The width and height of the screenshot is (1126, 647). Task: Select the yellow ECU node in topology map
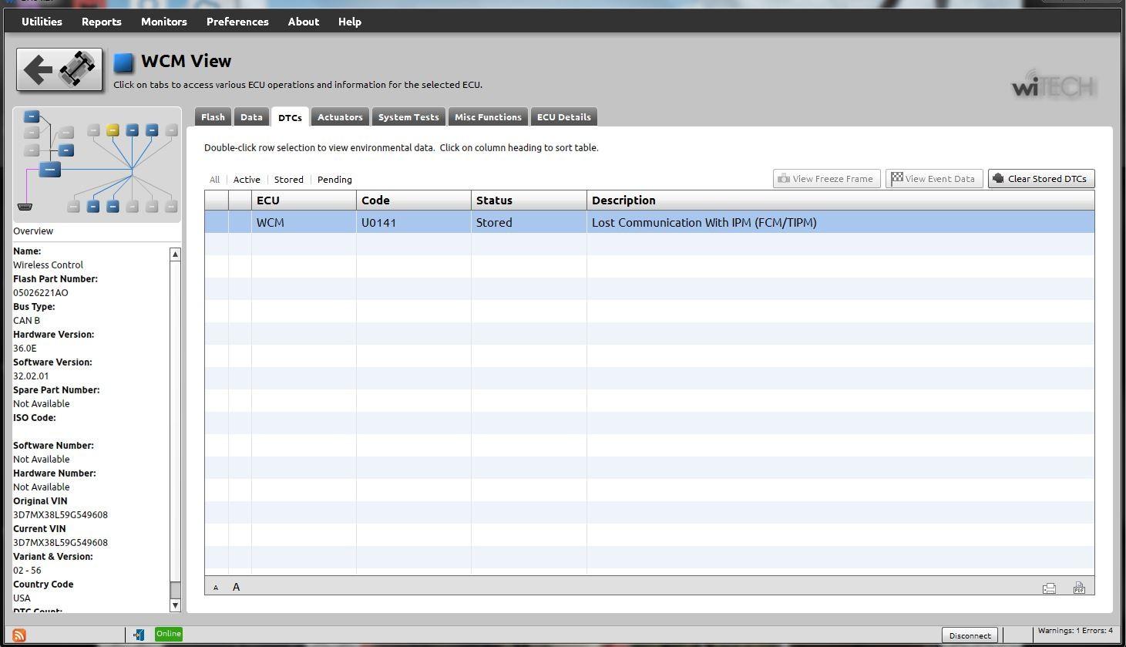[x=113, y=130]
